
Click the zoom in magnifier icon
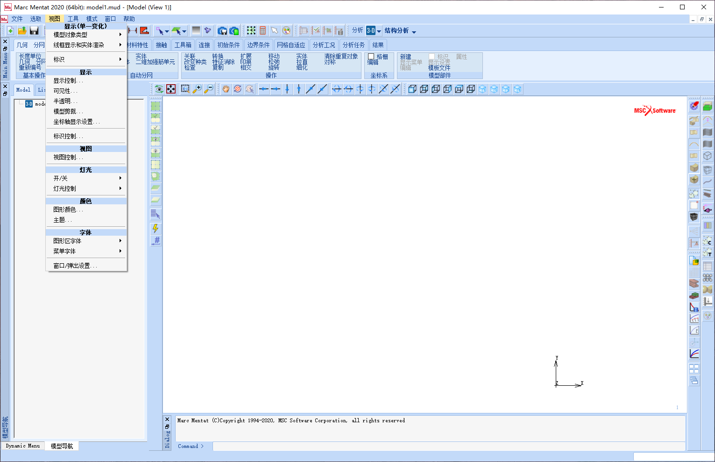tap(198, 89)
